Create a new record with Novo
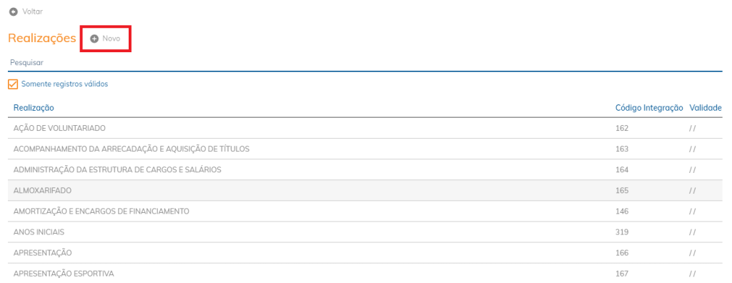The width and height of the screenshot is (732, 283). (x=106, y=39)
